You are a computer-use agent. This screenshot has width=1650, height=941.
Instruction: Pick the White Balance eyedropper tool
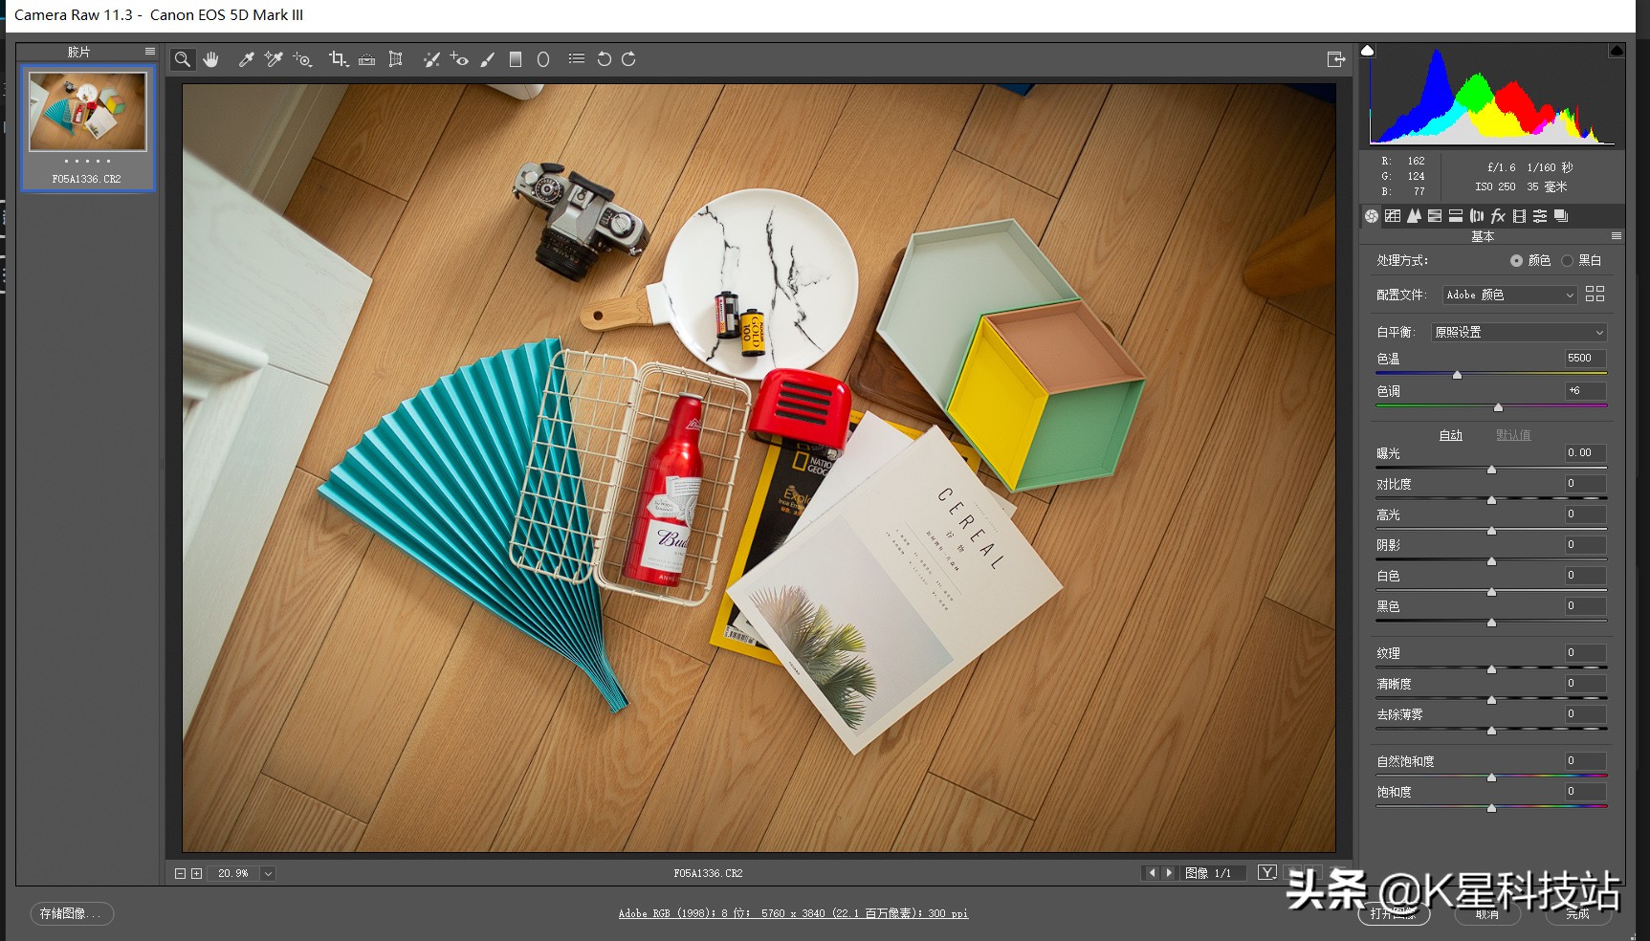pyautogui.click(x=246, y=59)
